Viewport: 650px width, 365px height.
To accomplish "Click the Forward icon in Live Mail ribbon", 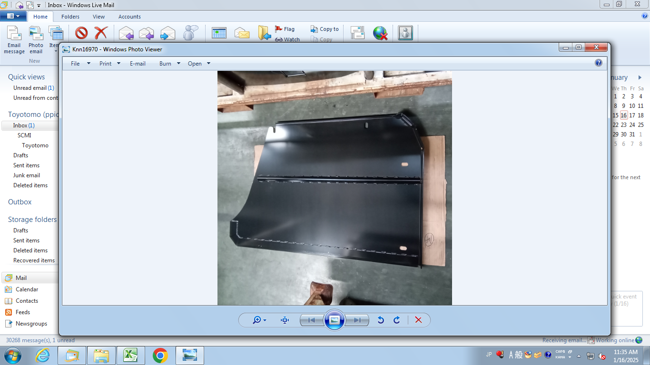I will (167, 33).
